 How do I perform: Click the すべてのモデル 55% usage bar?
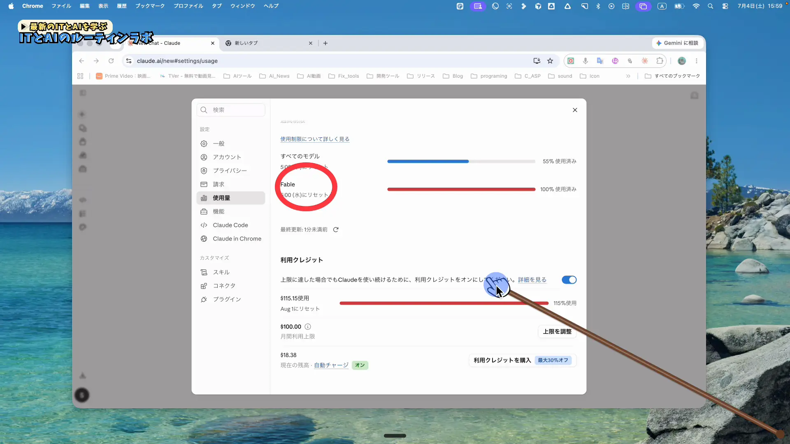point(461,161)
